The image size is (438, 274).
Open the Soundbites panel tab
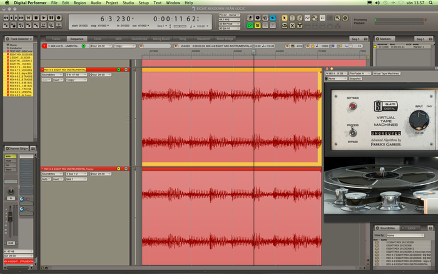[x=387, y=228]
